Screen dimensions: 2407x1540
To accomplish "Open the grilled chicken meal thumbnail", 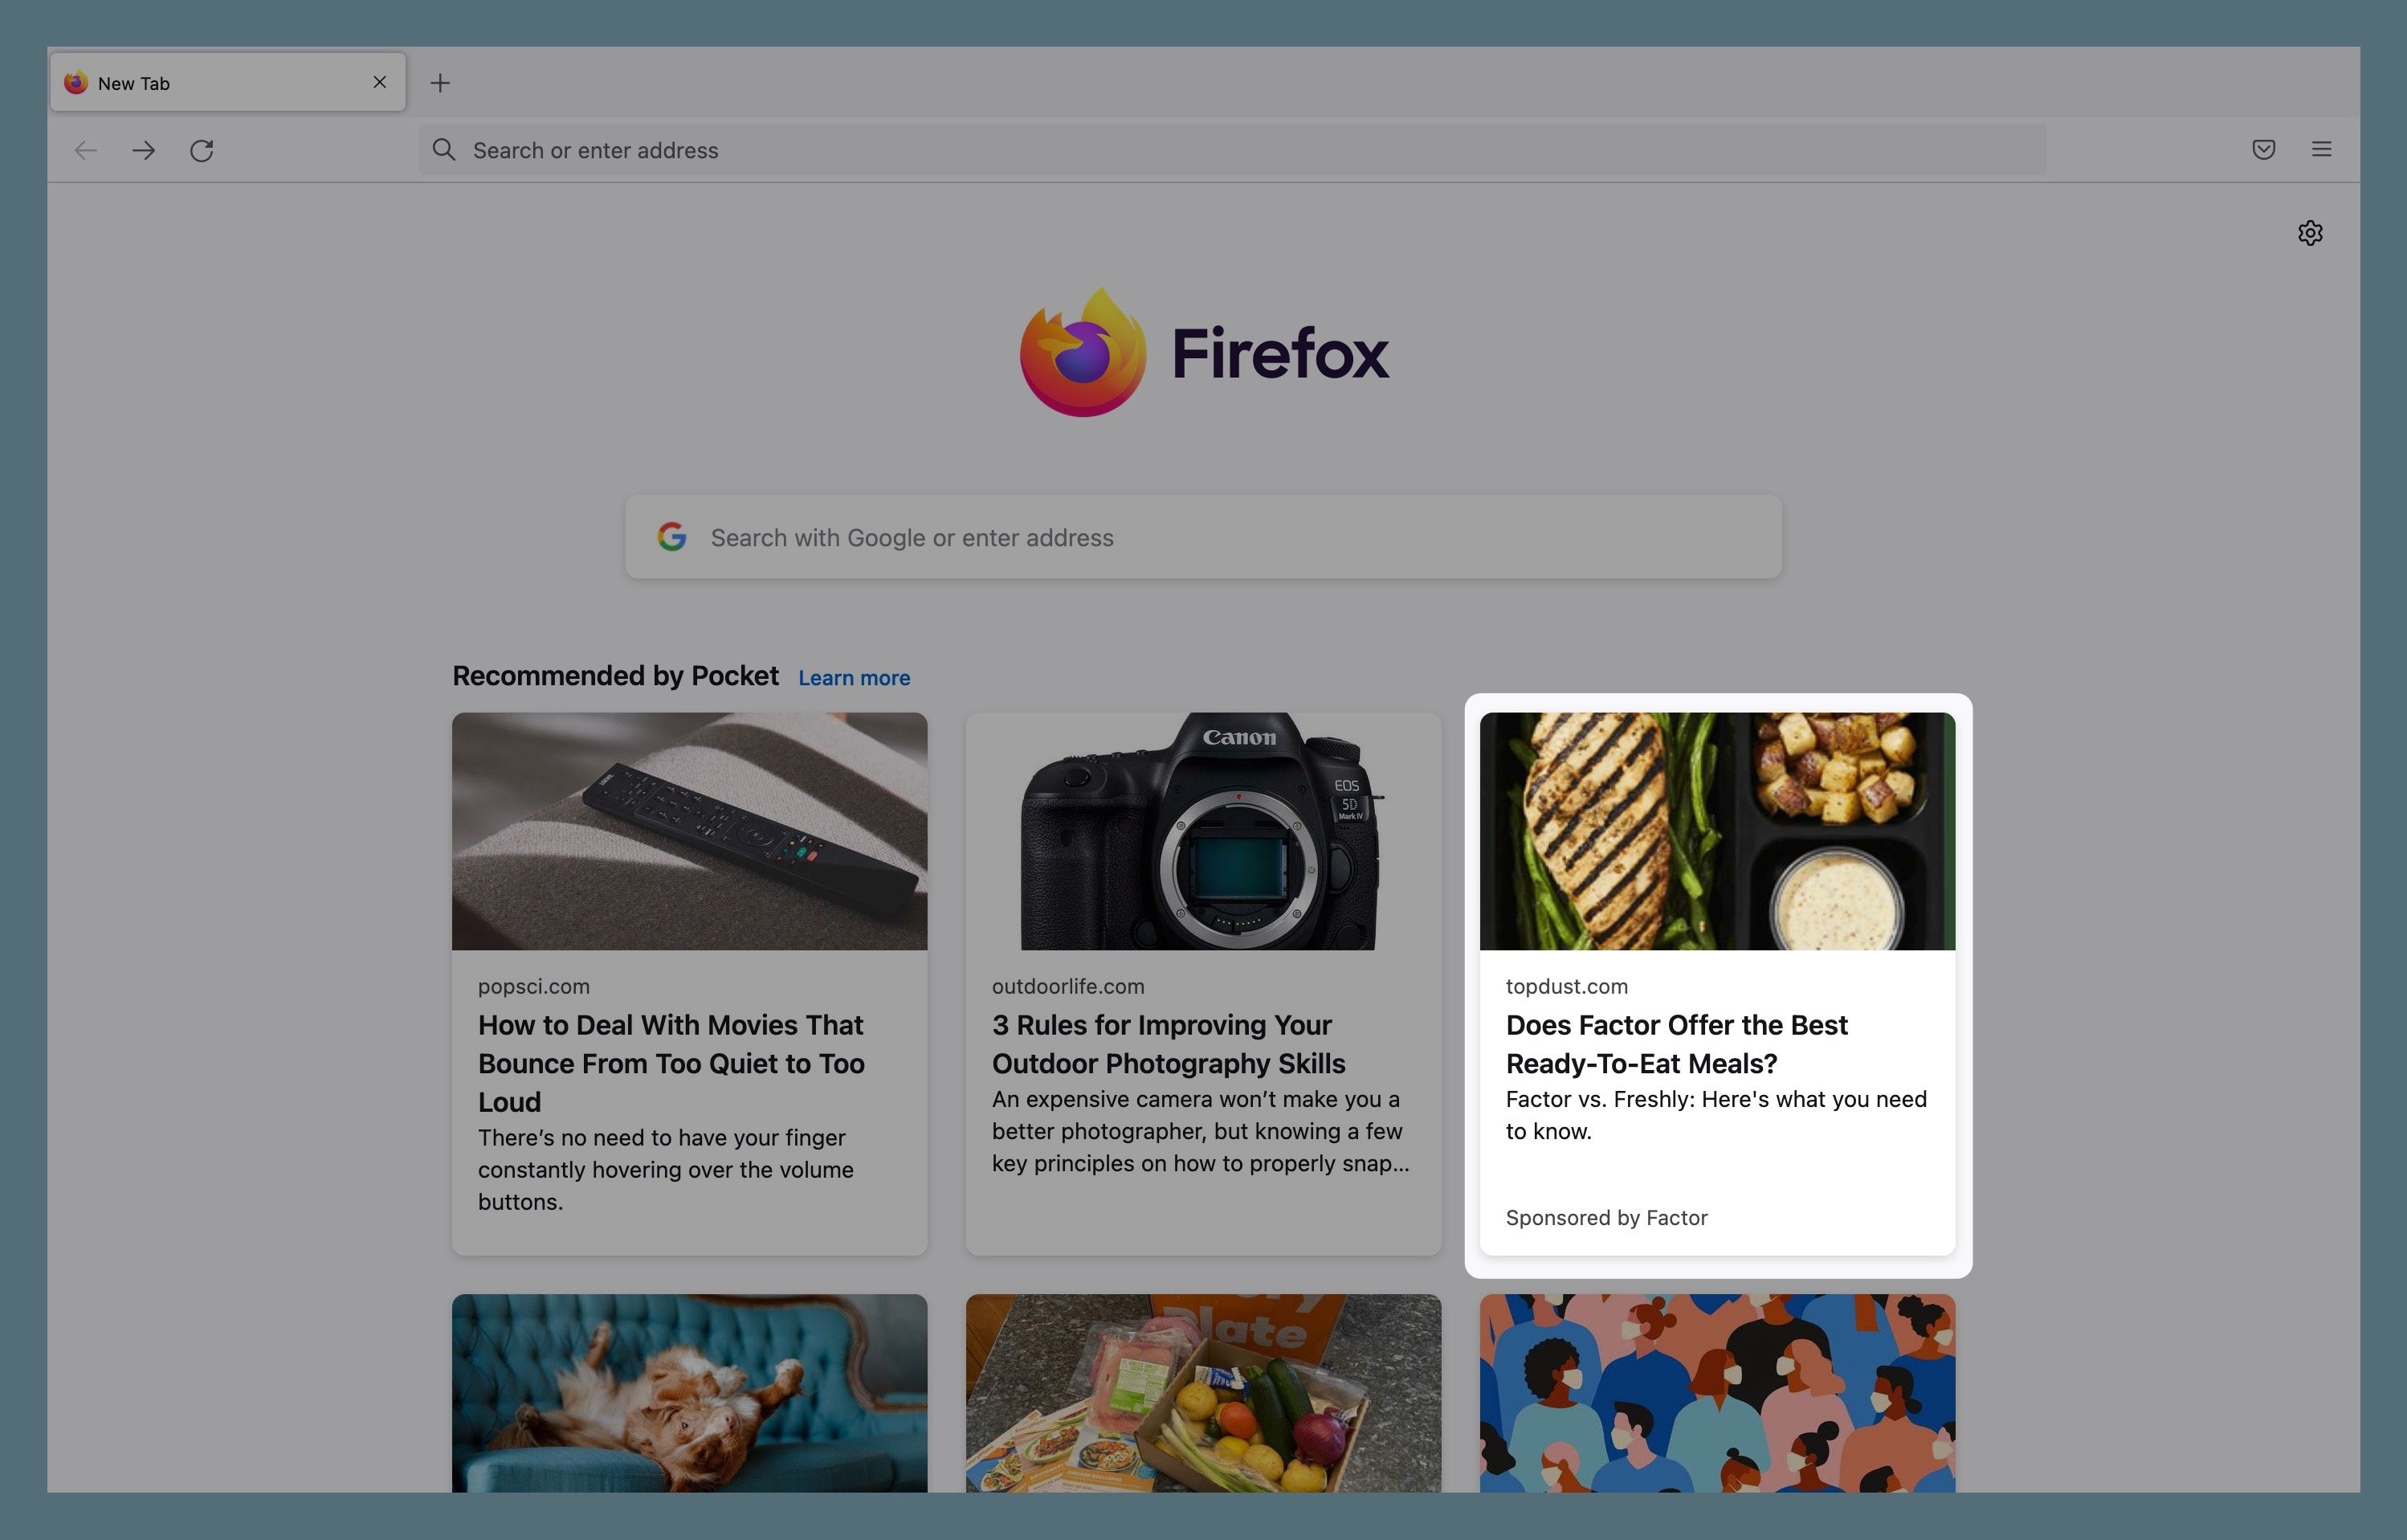I will tap(1717, 831).
